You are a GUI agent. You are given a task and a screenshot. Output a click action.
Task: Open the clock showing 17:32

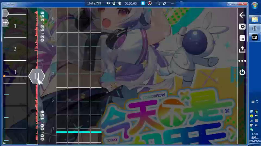[x=255, y=134]
